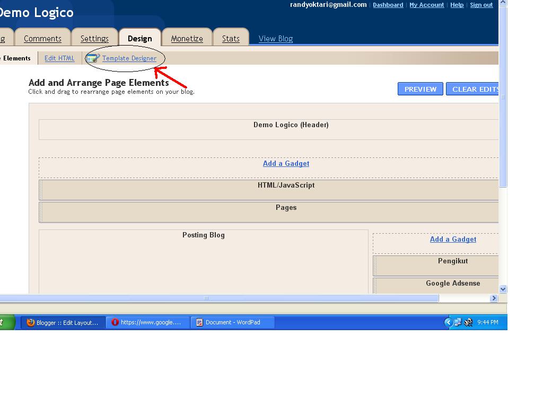Switch to Document - WordPad taskbar window
543x407 pixels.
[x=233, y=322]
